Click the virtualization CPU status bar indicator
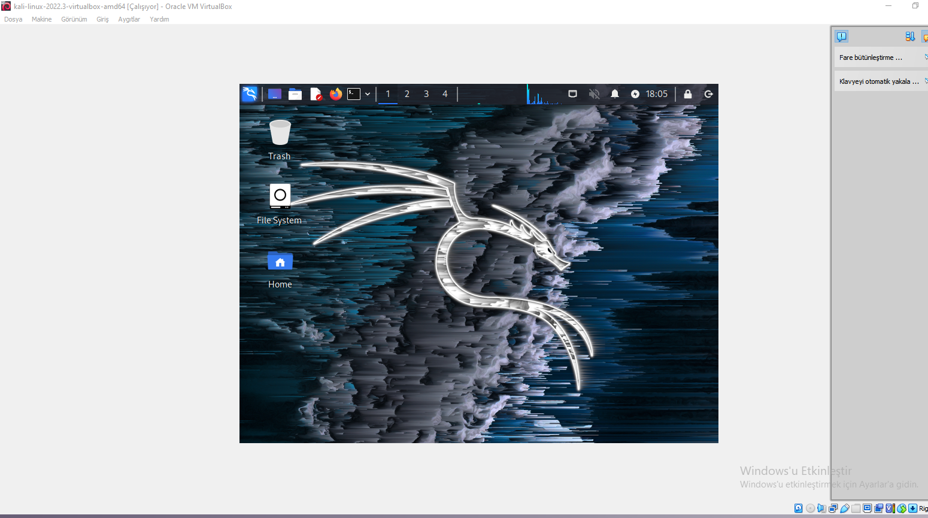Viewport: 928px width, 518px height. click(x=890, y=508)
